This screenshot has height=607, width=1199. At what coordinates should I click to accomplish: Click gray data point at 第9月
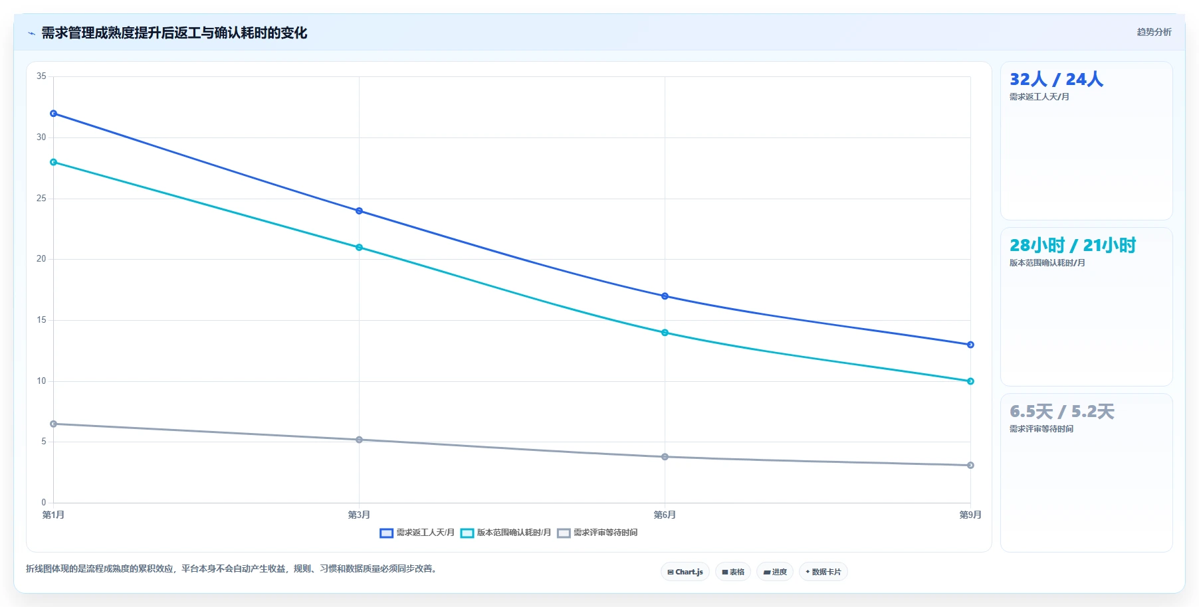tap(970, 466)
